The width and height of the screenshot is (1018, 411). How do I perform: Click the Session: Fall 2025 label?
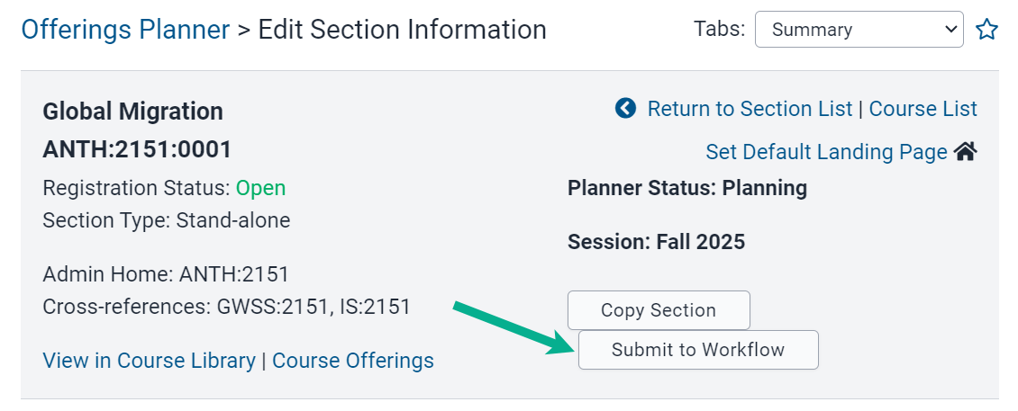click(x=657, y=242)
